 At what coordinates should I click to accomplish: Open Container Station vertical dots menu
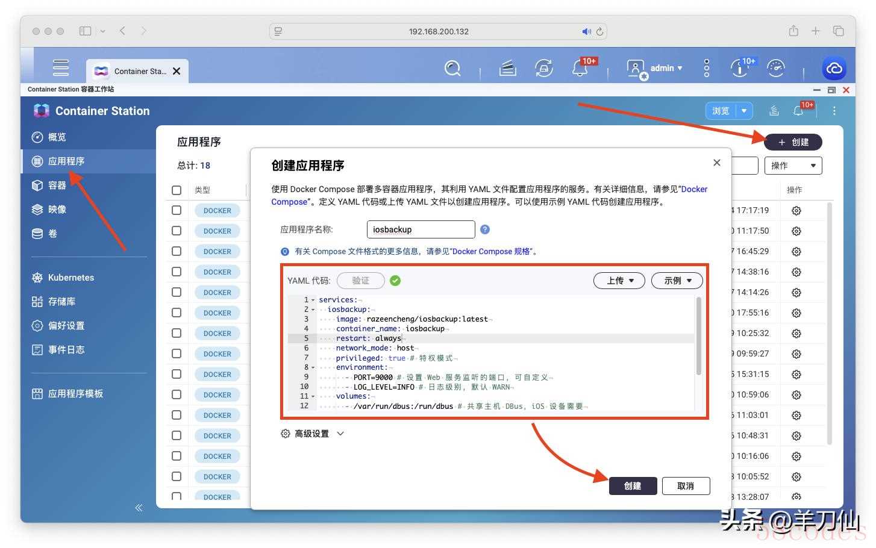tap(834, 111)
